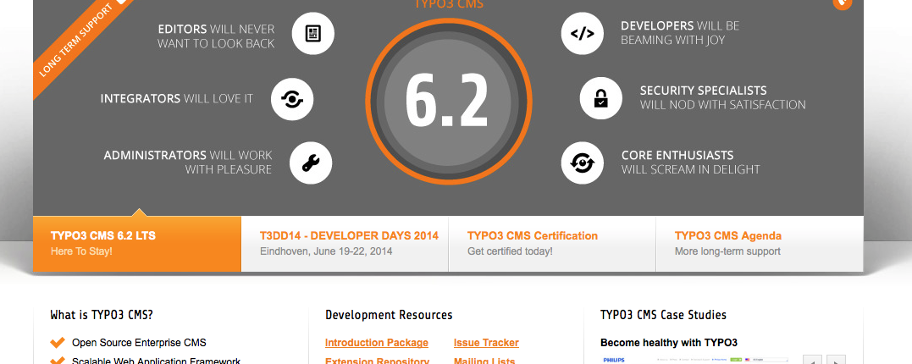
Task: Click 'Integrators will love it' text
Action: pyautogui.click(x=177, y=98)
